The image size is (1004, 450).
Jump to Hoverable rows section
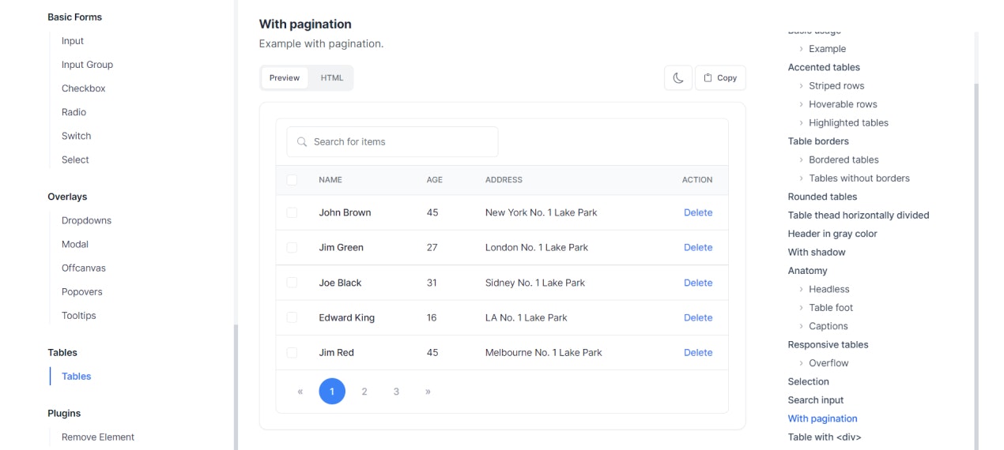pos(843,104)
